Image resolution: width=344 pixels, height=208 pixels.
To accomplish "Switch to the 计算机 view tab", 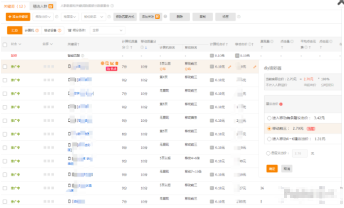I will coord(31,30).
